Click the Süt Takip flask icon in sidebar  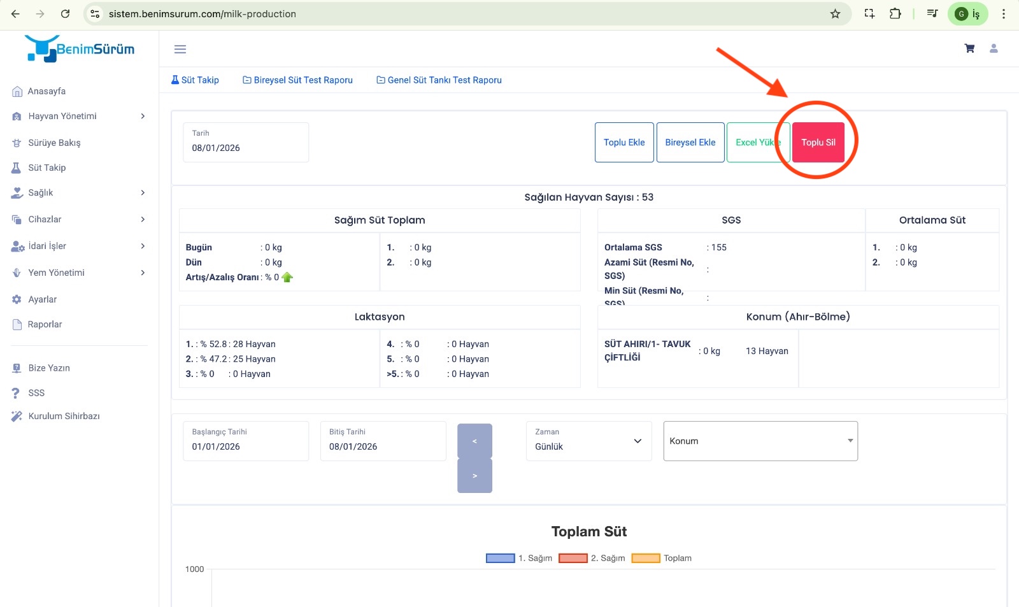click(17, 168)
